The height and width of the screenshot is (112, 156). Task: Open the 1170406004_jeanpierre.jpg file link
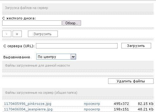coord(28,109)
